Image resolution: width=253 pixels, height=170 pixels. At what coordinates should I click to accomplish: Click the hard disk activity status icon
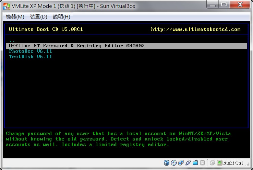tap(167, 163)
